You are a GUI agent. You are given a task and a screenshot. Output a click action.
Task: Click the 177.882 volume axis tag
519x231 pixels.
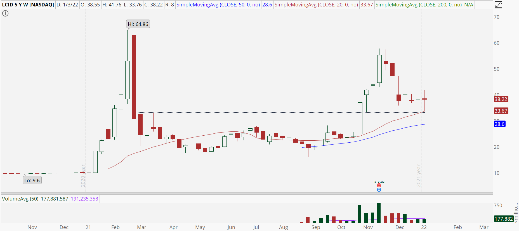504,219
